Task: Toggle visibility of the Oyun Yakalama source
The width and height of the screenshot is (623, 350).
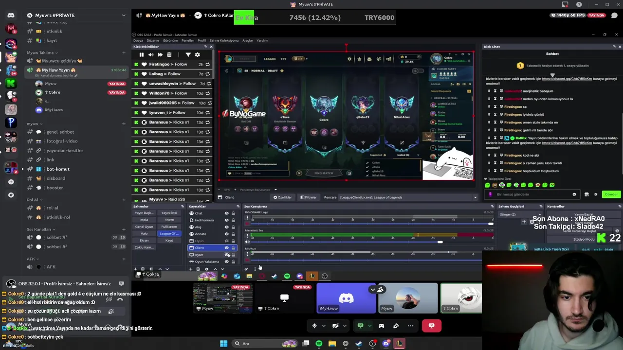Action: (x=226, y=262)
